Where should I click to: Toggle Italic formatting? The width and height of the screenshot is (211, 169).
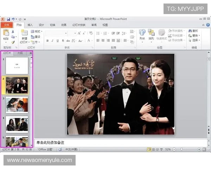tap(52, 41)
